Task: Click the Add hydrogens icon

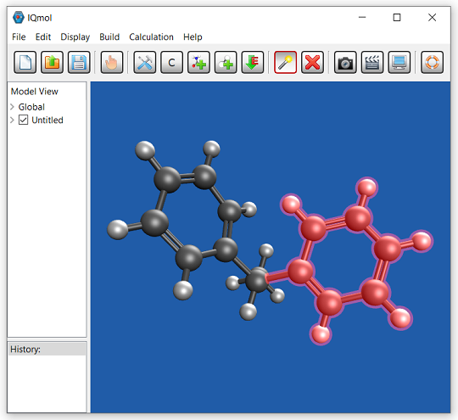Action: pyautogui.click(x=226, y=62)
